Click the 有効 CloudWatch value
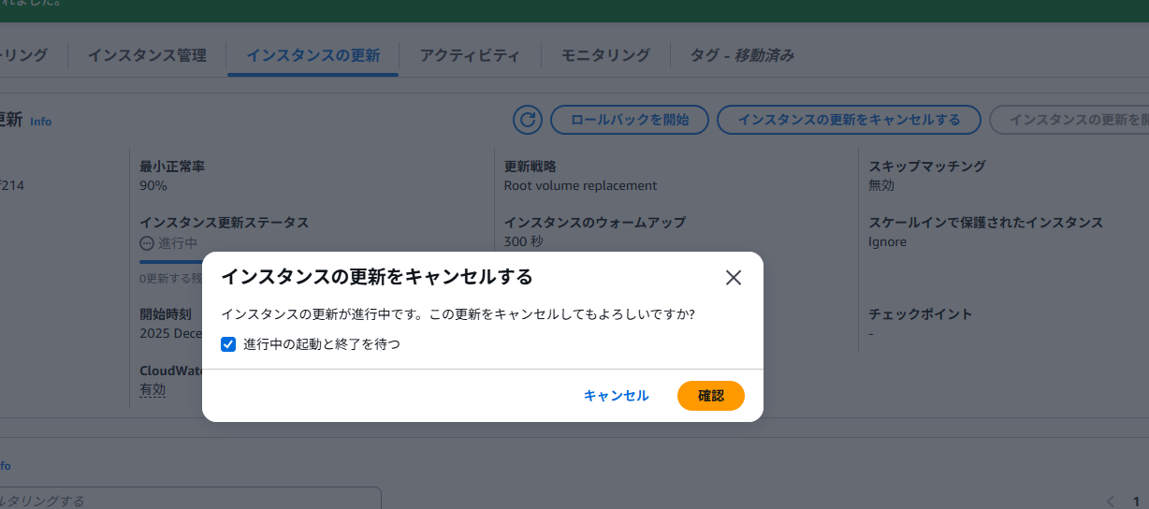Image resolution: width=1149 pixels, height=509 pixels. (x=153, y=390)
